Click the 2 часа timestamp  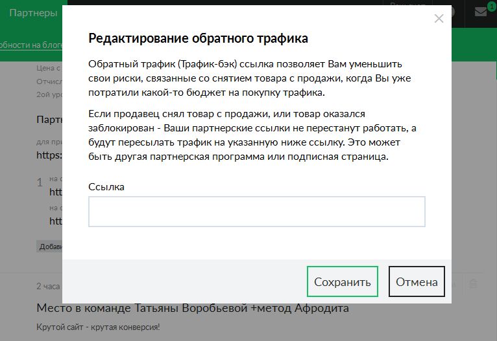[x=49, y=285]
